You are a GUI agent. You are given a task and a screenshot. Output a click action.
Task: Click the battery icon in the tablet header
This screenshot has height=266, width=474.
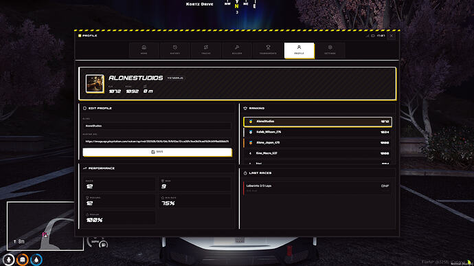[373, 36]
